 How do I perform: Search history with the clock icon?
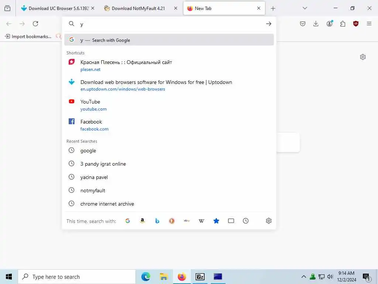pyautogui.click(x=245, y=221)
